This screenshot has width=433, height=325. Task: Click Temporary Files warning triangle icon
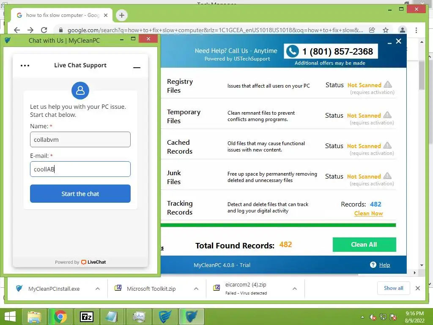click(387, 115)
